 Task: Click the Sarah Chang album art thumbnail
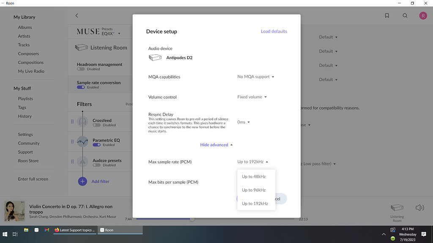coord(14,210)
